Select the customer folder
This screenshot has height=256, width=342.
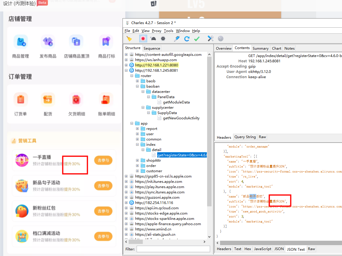[x=154, y=171]
